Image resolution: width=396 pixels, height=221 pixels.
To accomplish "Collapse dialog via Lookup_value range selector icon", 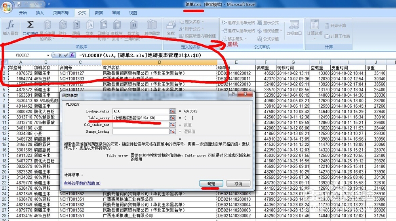I will pos(173,111).
